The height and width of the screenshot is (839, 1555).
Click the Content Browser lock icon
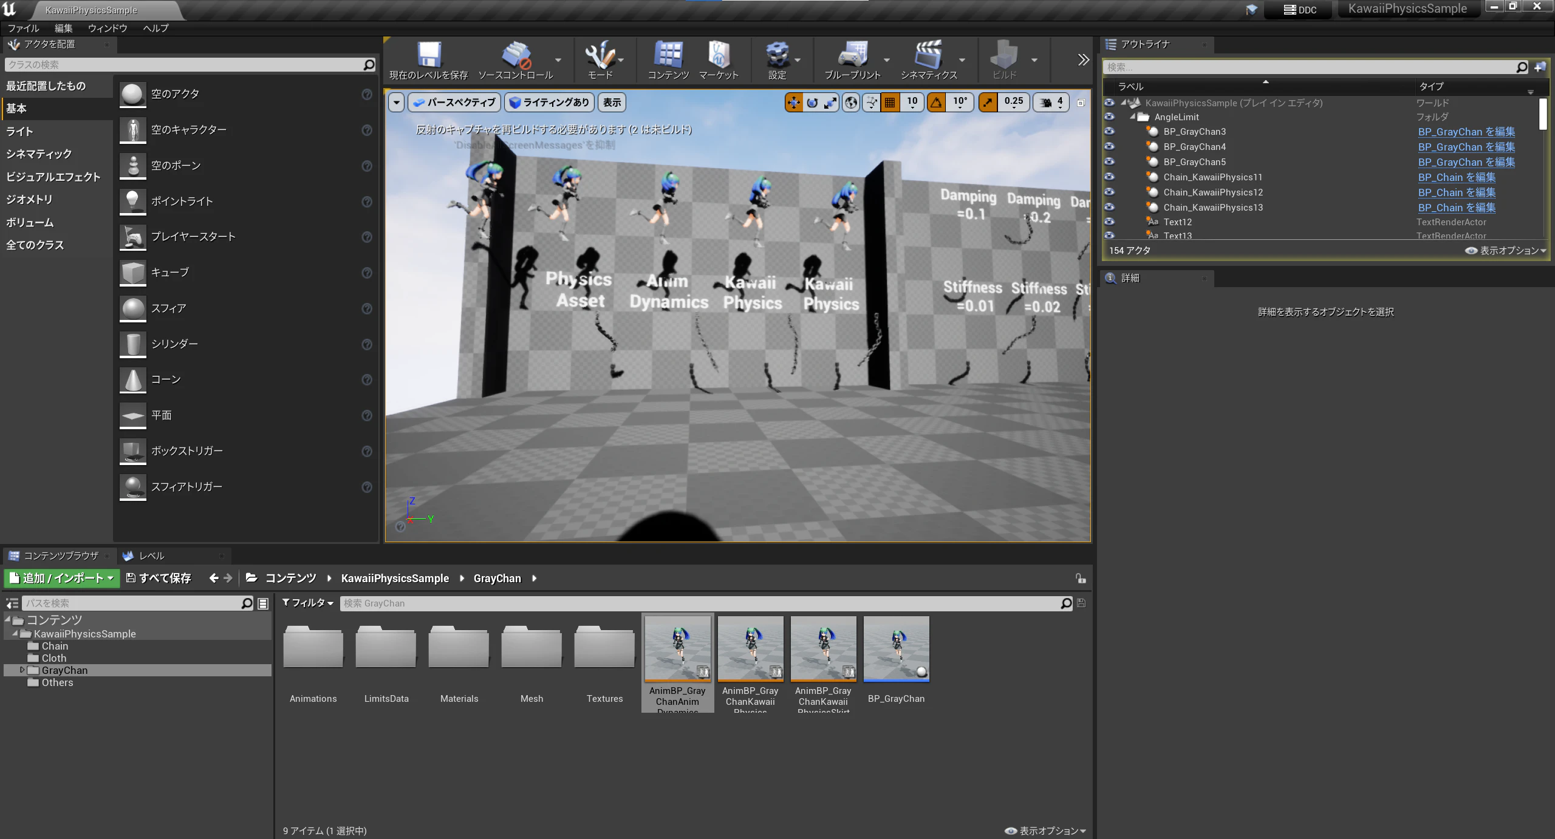(x=1080, y=579)
